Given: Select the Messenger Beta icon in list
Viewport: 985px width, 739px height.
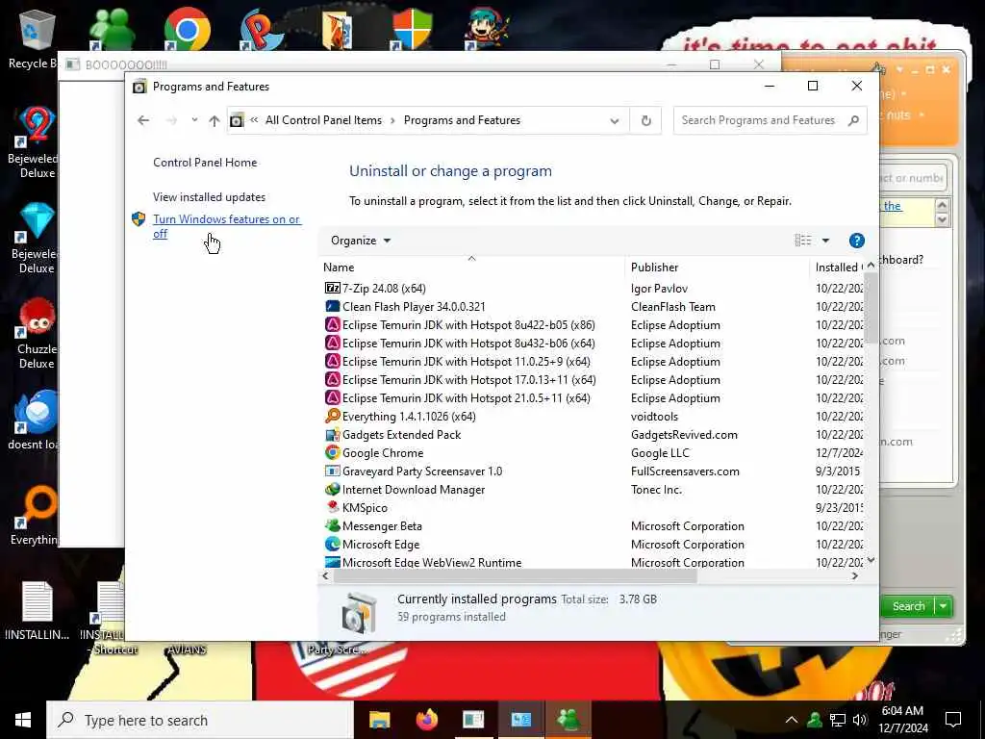Looking at the screenshot, I should [332, 525].
